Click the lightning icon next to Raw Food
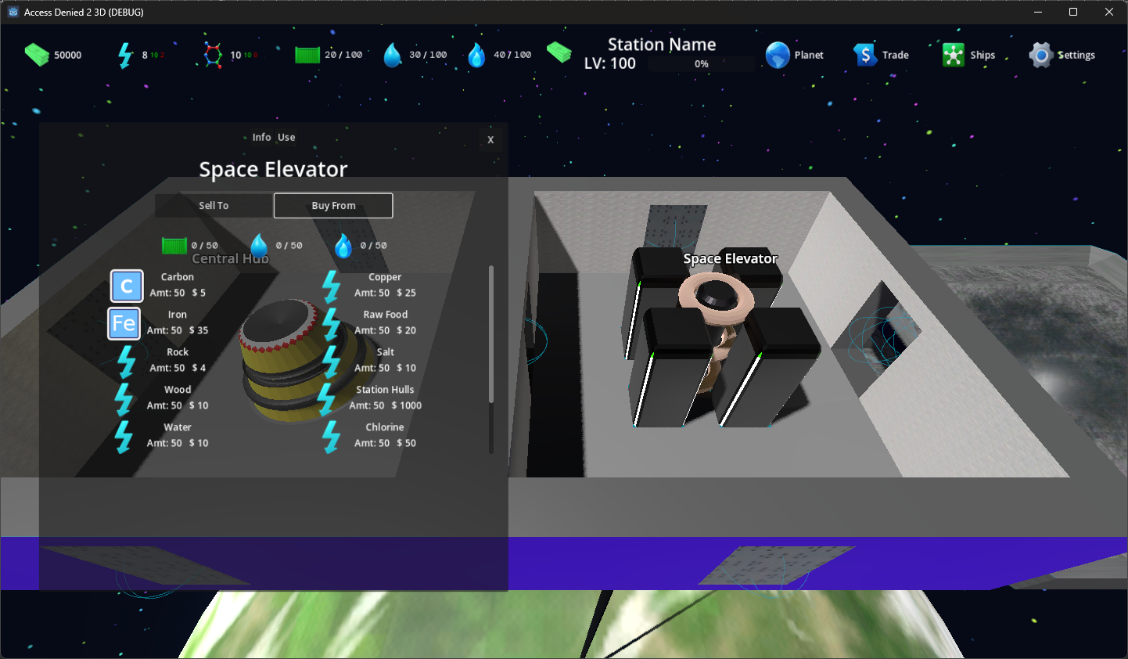 pyautogui.click(x=332, y=324)
